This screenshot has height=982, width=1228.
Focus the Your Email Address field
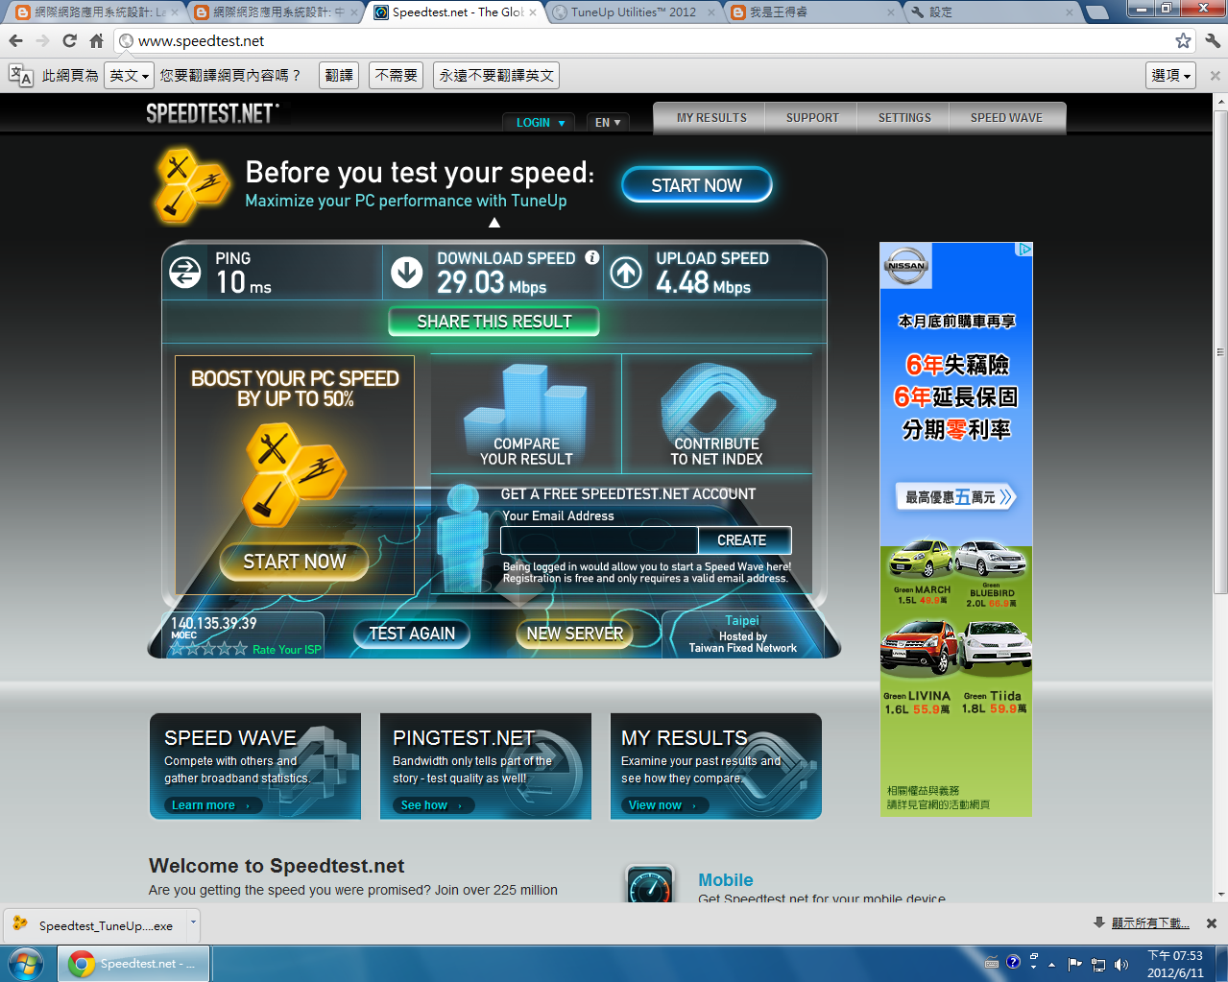pyautogui.click(x=599, y=540)
